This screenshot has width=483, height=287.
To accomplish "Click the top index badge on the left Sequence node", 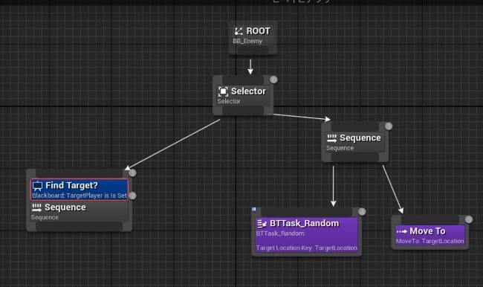I will coord(132,173).
